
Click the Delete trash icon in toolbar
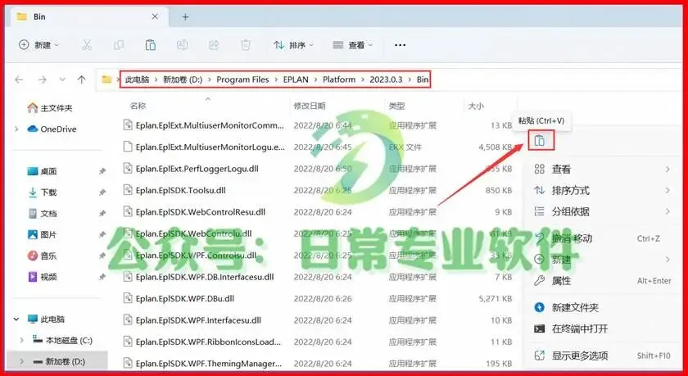[246, 45]
